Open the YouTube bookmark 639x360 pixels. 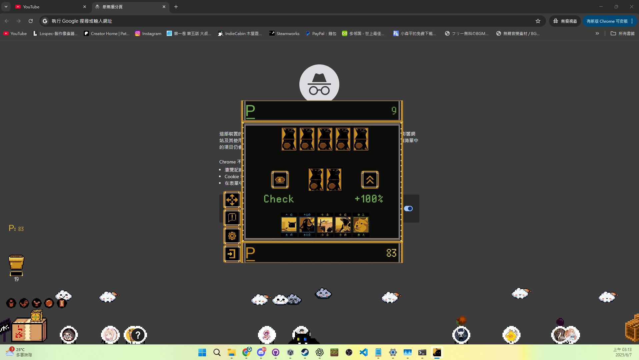(x=15, y=33)
